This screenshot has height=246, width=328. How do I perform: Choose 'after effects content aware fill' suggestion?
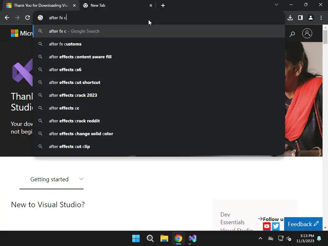159,57
